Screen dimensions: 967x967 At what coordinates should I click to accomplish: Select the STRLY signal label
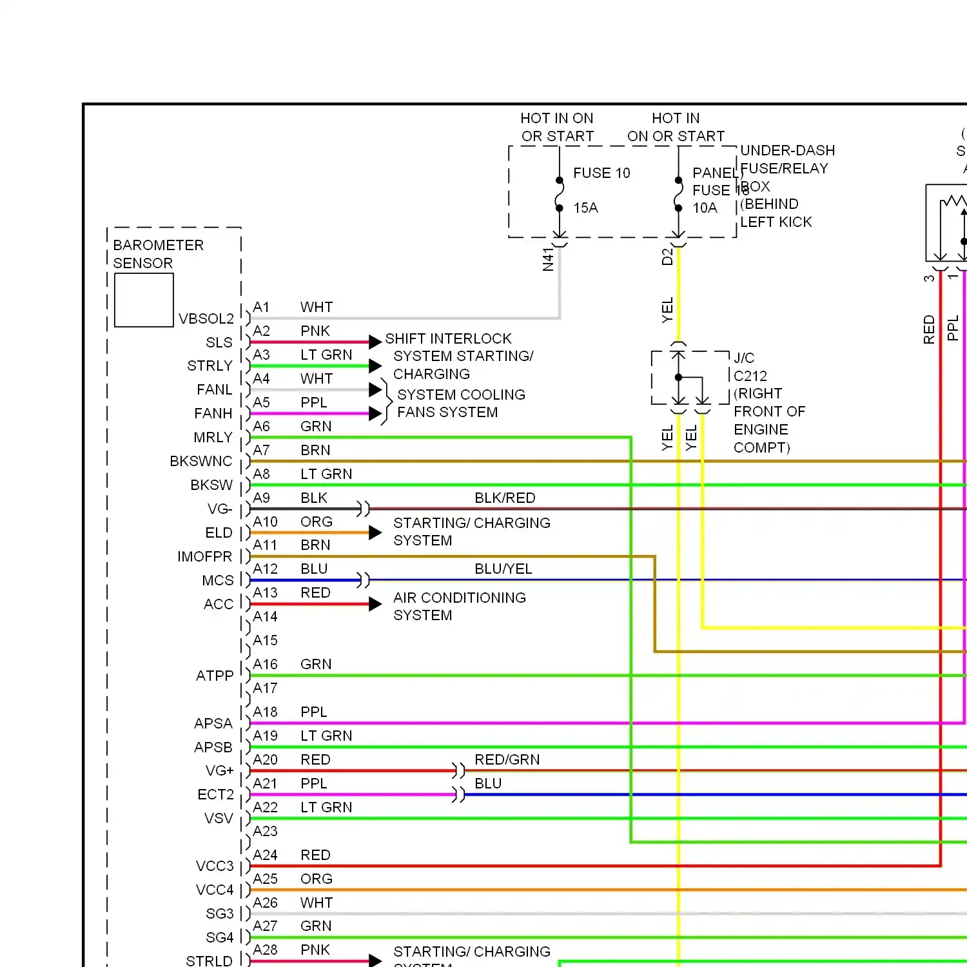tap(210, 366)
